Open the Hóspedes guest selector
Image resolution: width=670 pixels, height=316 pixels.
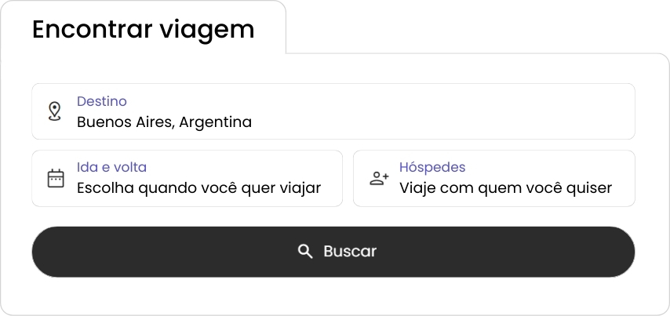tap(493, 178)
